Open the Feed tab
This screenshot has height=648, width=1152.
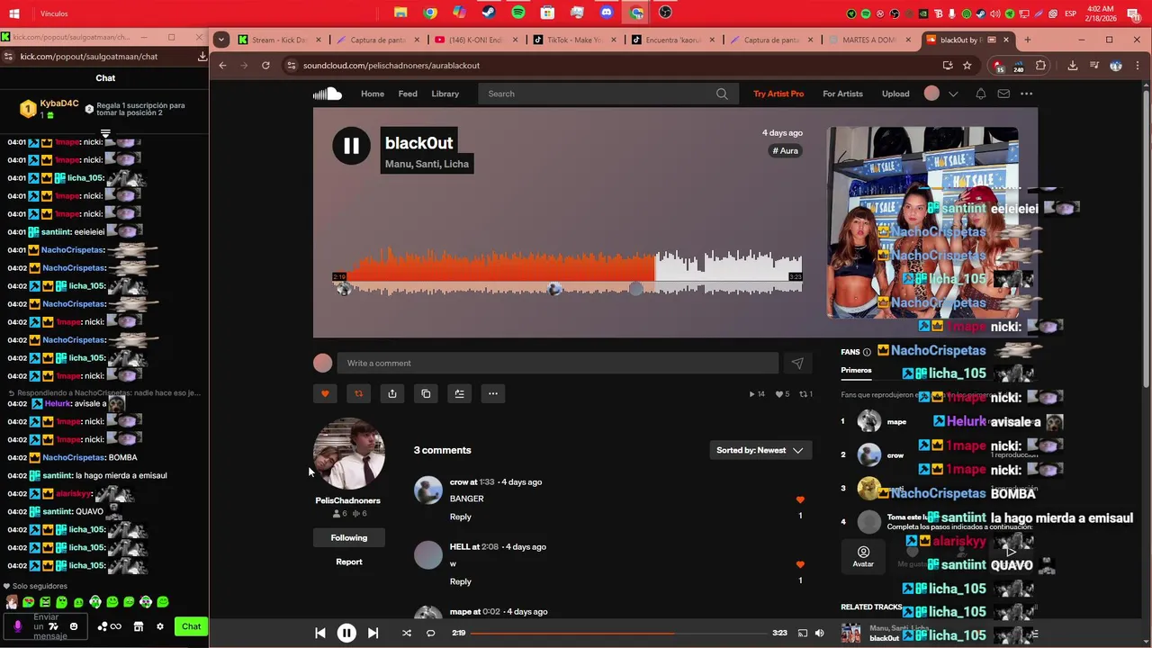[x=408, y=94]
